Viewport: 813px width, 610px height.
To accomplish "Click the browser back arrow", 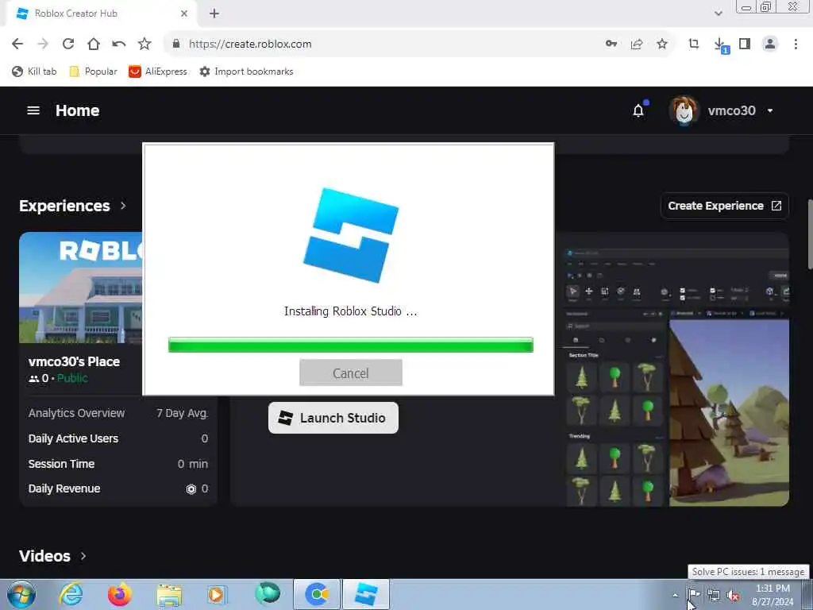I will [17, 44].
